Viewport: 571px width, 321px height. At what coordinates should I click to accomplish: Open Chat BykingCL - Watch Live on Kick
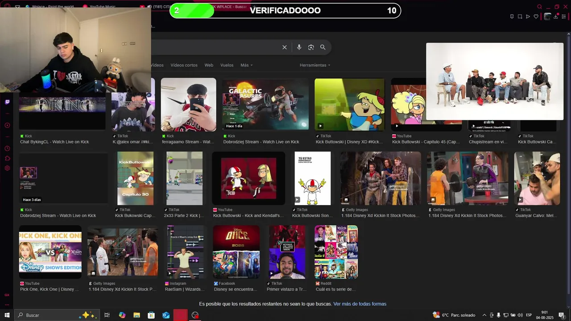54,142
